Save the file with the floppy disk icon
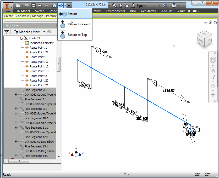Screen dimensions: 219x178 coord(34,5)
